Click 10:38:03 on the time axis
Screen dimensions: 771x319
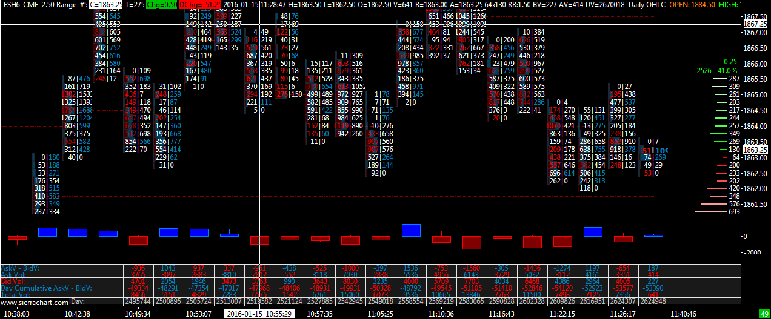click(x=16, y=314)
